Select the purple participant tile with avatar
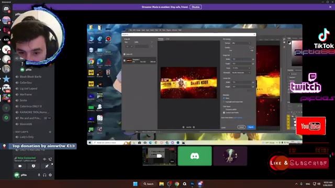335x188 pixels. pos(230,156)
